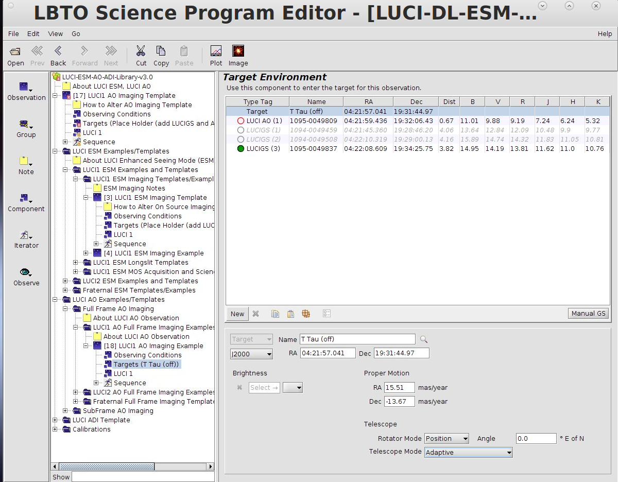Click the Proper Motion Dec field
This screenshot has width=618, height=482.
pos(399,402)
